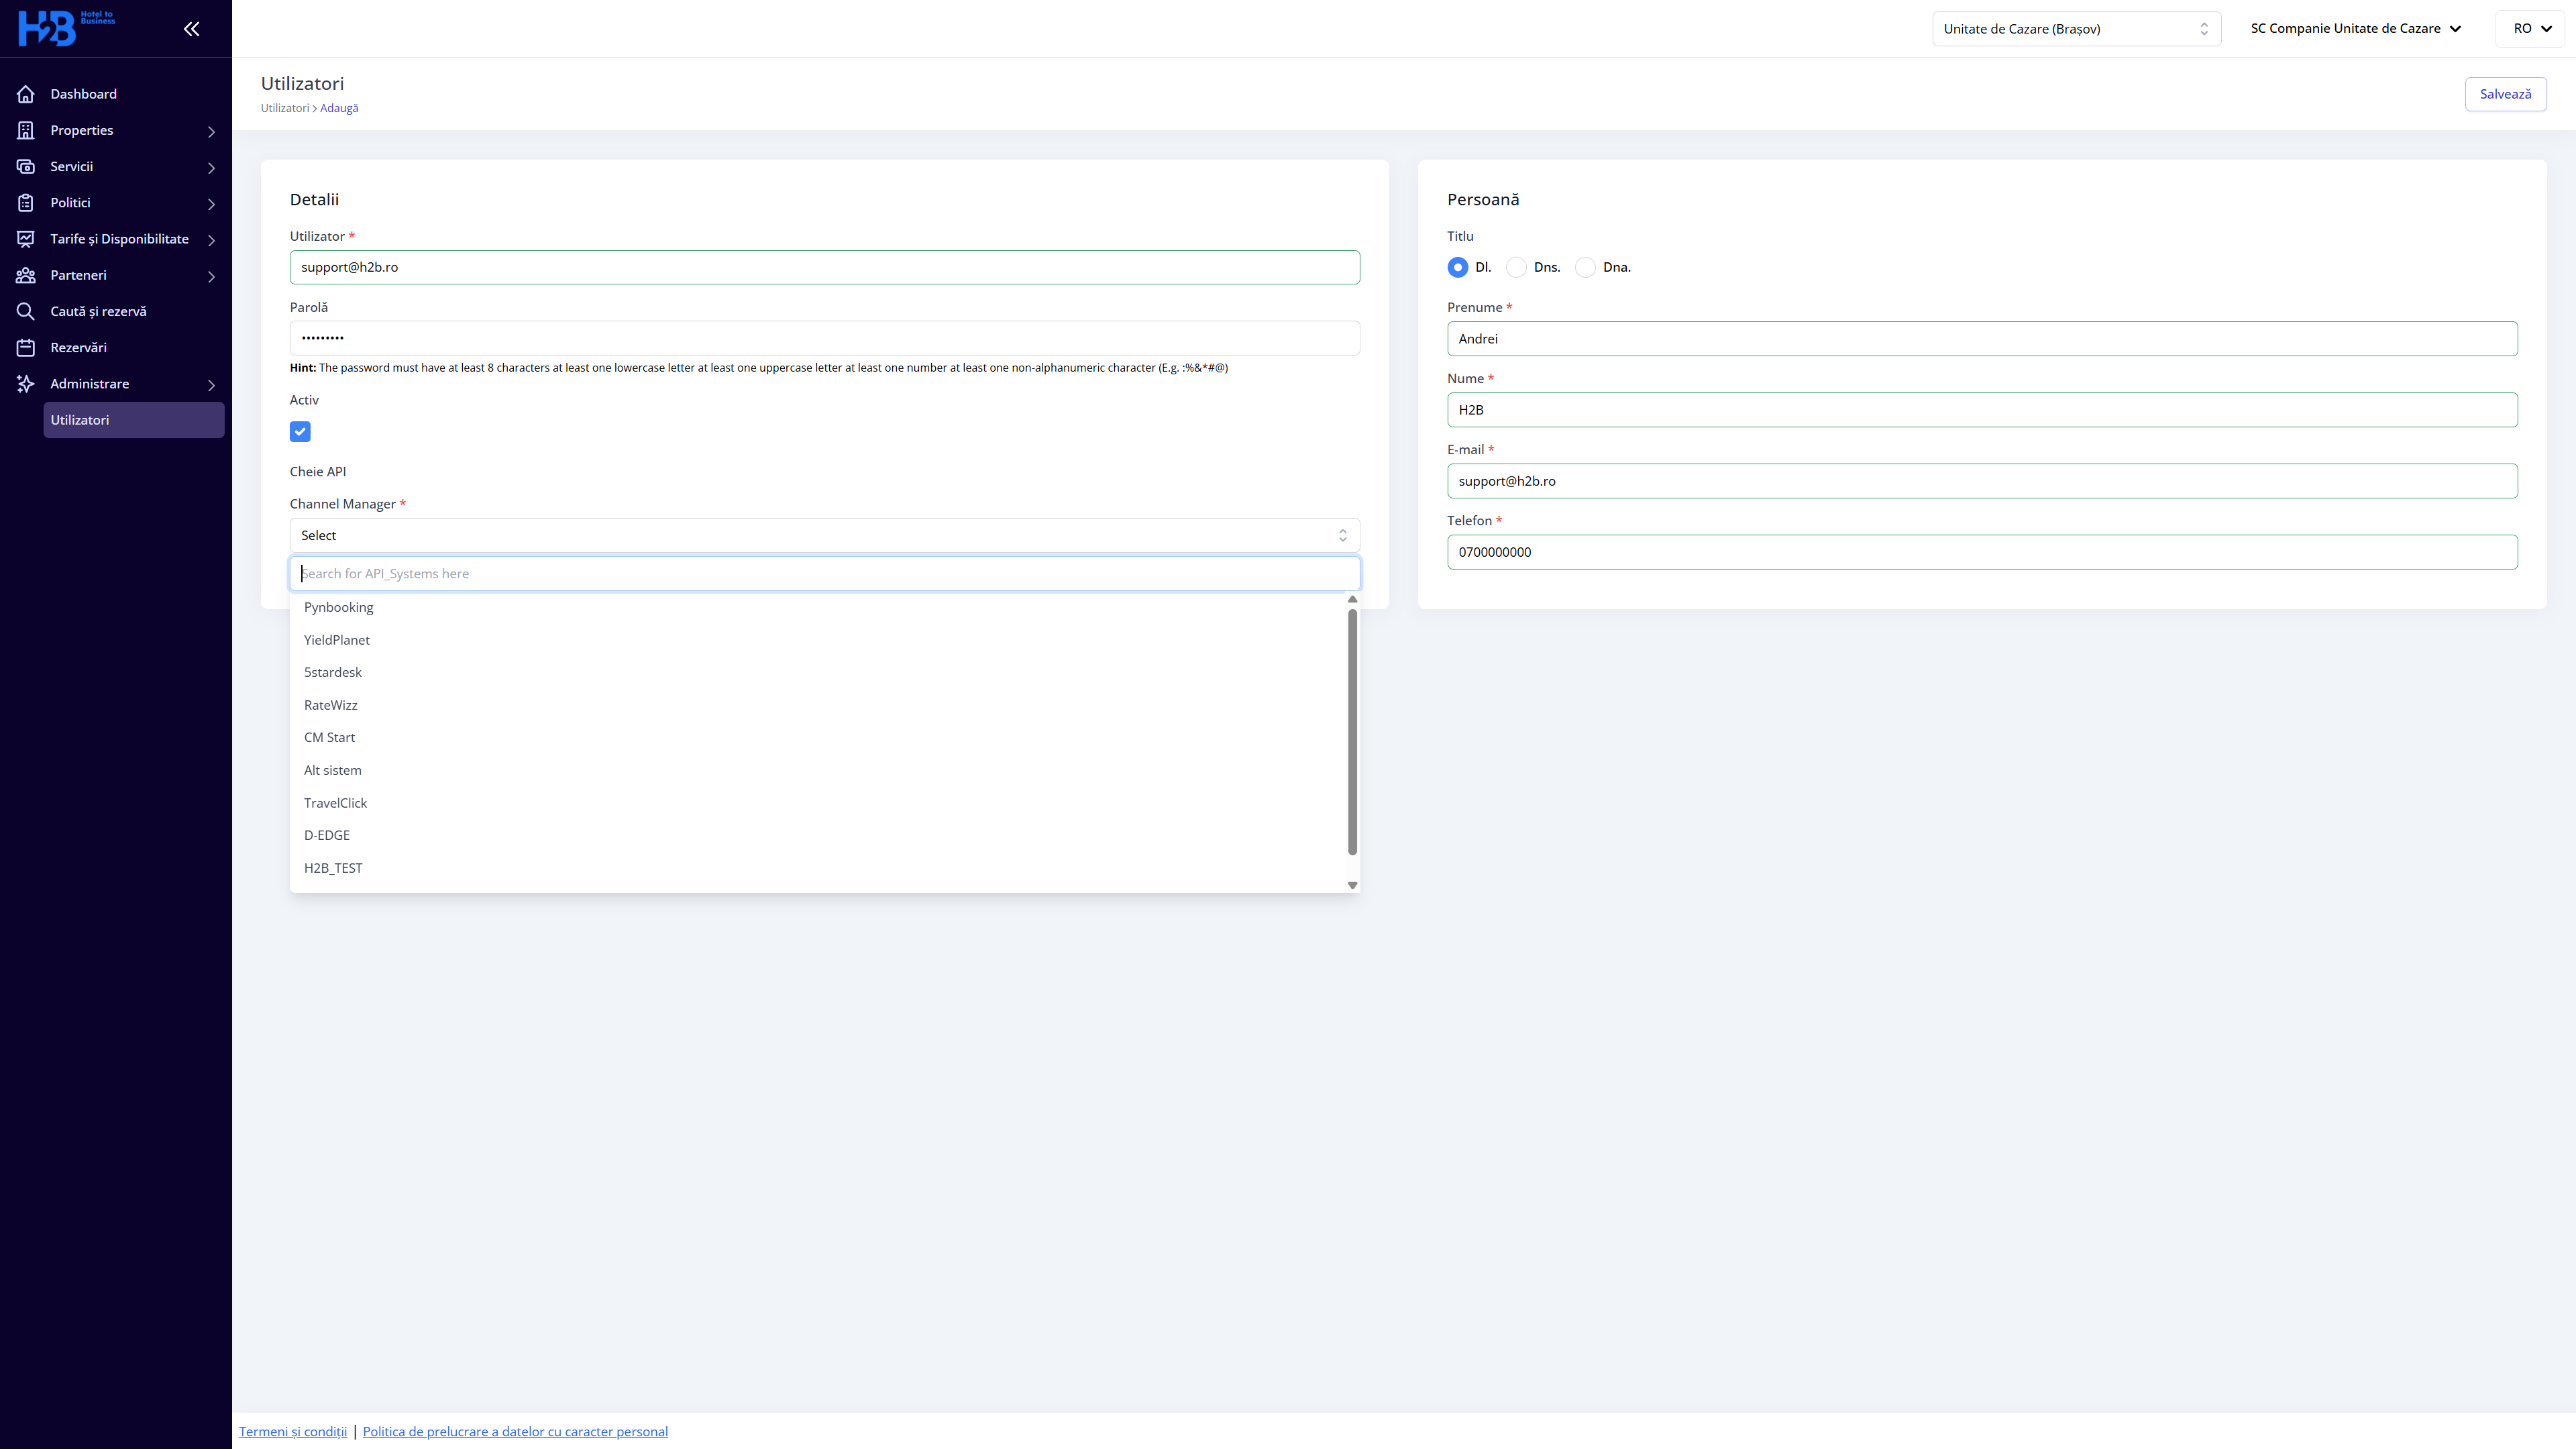Choose H2B_TEST from the list
This screenshot has height=1449, width=2576.
818,868
